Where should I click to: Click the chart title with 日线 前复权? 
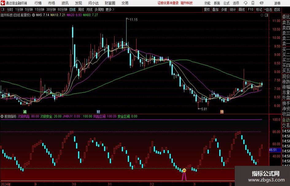point(16,15)
